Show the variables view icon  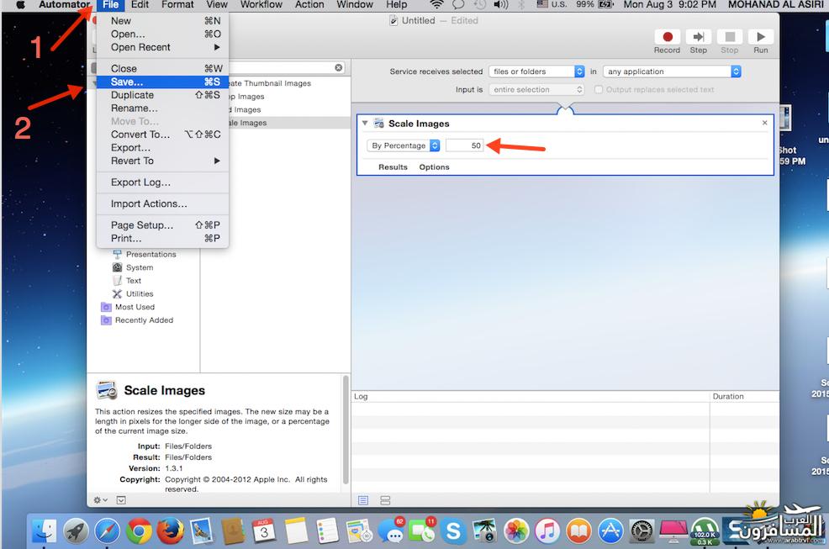385,500
